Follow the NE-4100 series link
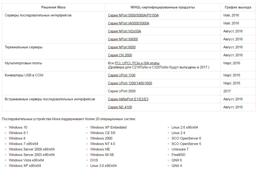Image resolution: width=259 pixels, height=173 pixels. pyautogui.click(x=120, y=107)
